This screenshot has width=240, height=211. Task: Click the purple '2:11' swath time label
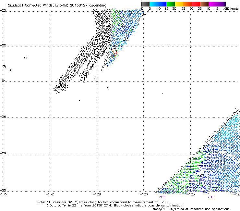[162, 197]
